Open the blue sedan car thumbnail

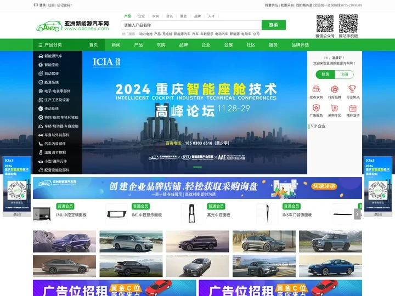pyautogui.click(x=330, y=266)
